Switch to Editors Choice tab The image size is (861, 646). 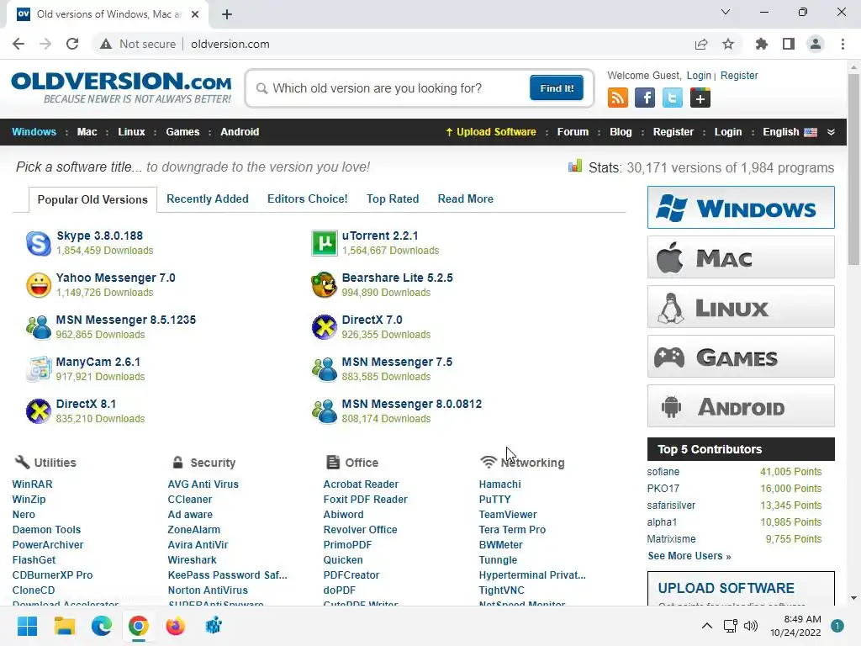coord(308,199)
